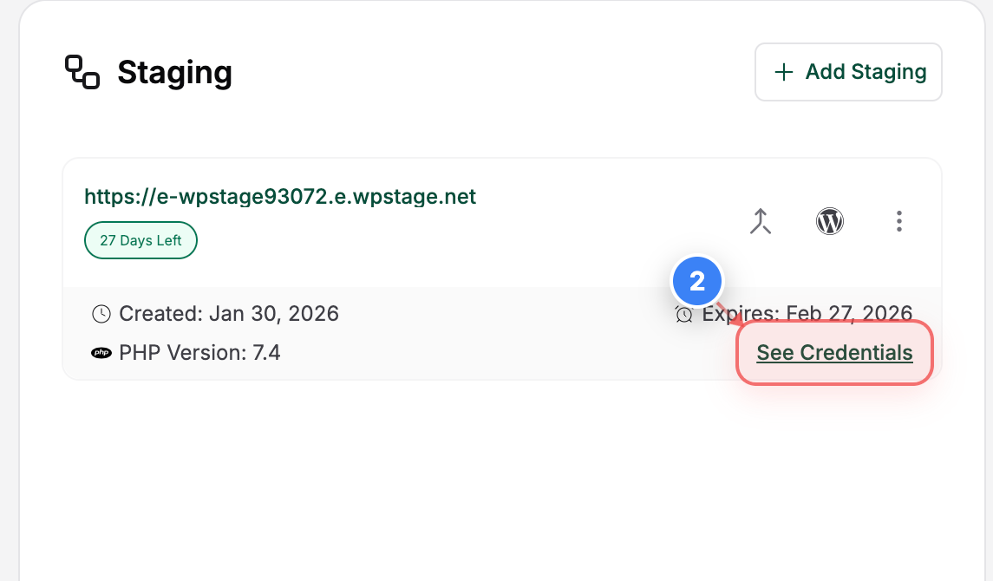Click the plus icon inside Add Staging
Viewport: 993px width, 581px height.
pos(781,72)
